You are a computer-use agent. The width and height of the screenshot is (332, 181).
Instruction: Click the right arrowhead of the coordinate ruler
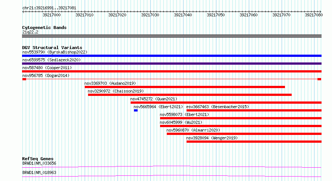[320, 12]
